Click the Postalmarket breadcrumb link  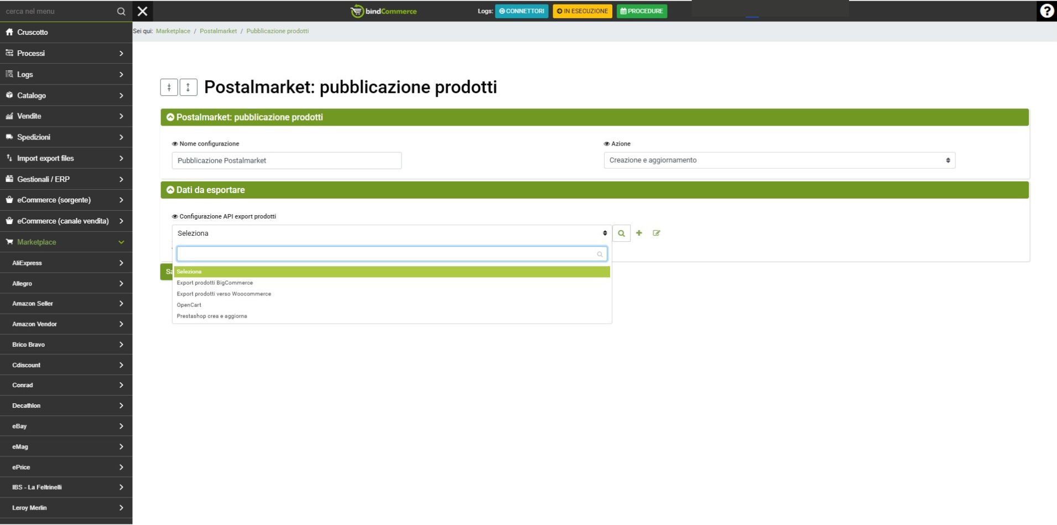(x=218, y=31)
